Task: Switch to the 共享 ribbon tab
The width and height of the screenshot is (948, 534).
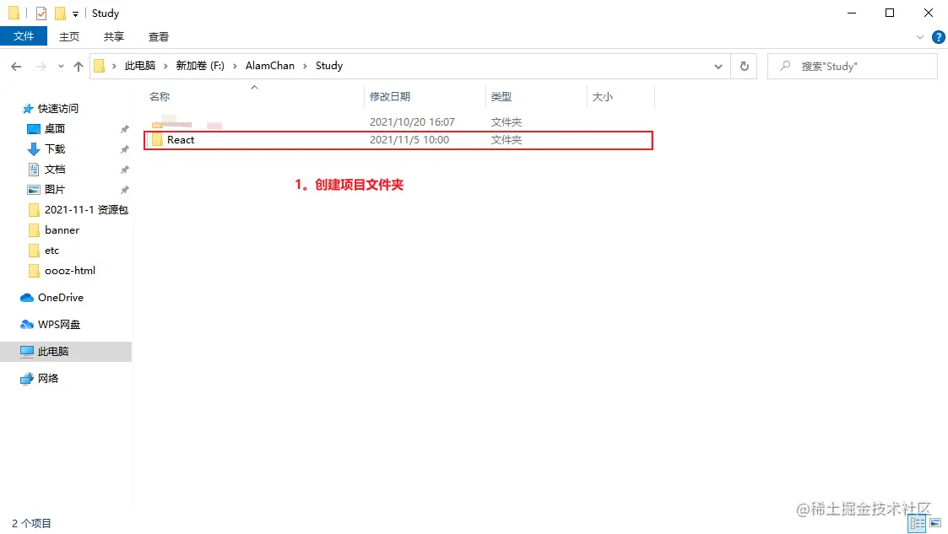Action: point(114,37)
